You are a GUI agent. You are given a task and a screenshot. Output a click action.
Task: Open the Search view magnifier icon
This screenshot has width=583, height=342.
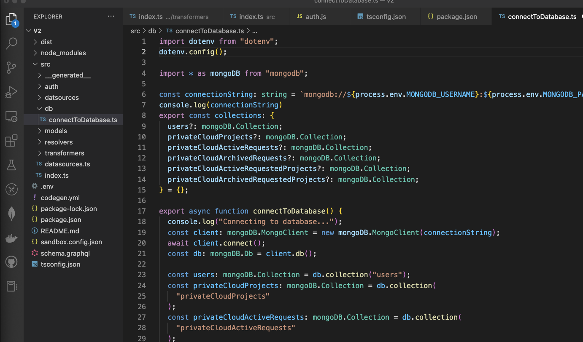pyautogui.click(x=11, y=43)
